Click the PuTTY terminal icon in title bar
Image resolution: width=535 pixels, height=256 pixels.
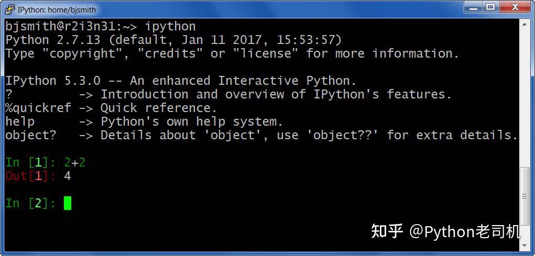(9, 9)
